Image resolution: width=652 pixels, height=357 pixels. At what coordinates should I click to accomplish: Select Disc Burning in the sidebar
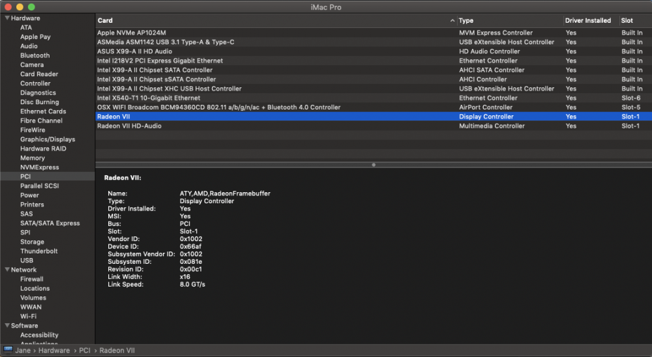[40, 102]
